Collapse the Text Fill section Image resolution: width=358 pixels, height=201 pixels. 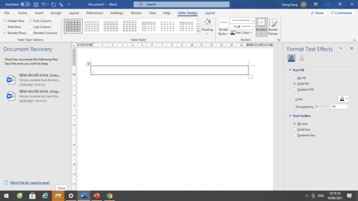pos(290,70)
